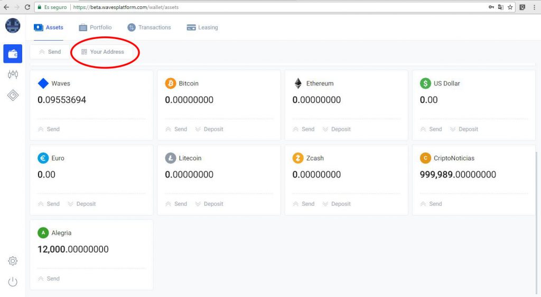Open the saved password key icon

491,7
